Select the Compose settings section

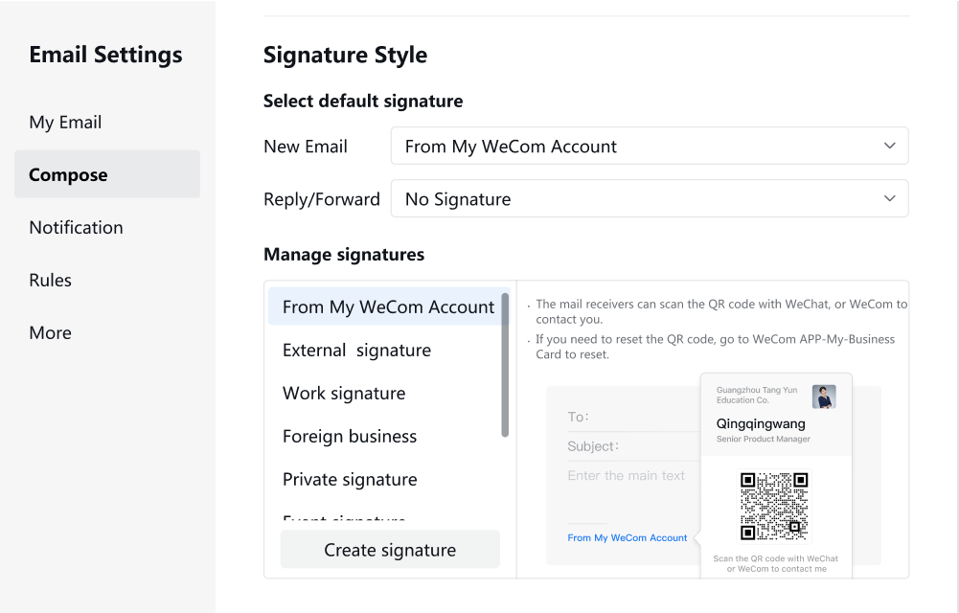point(107,174)
